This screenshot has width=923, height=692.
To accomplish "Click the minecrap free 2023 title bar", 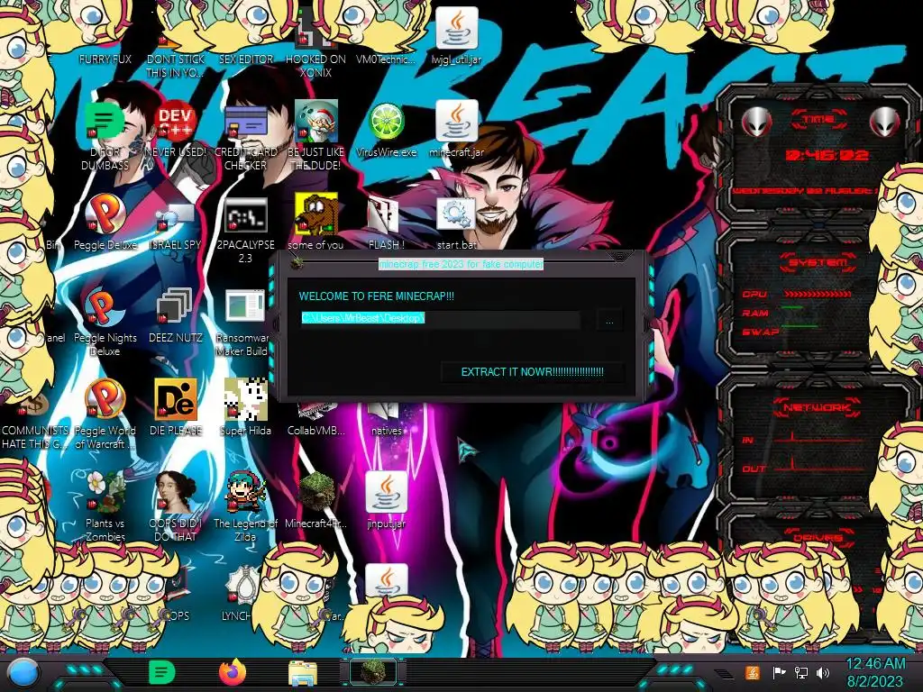I will [461, 264].
